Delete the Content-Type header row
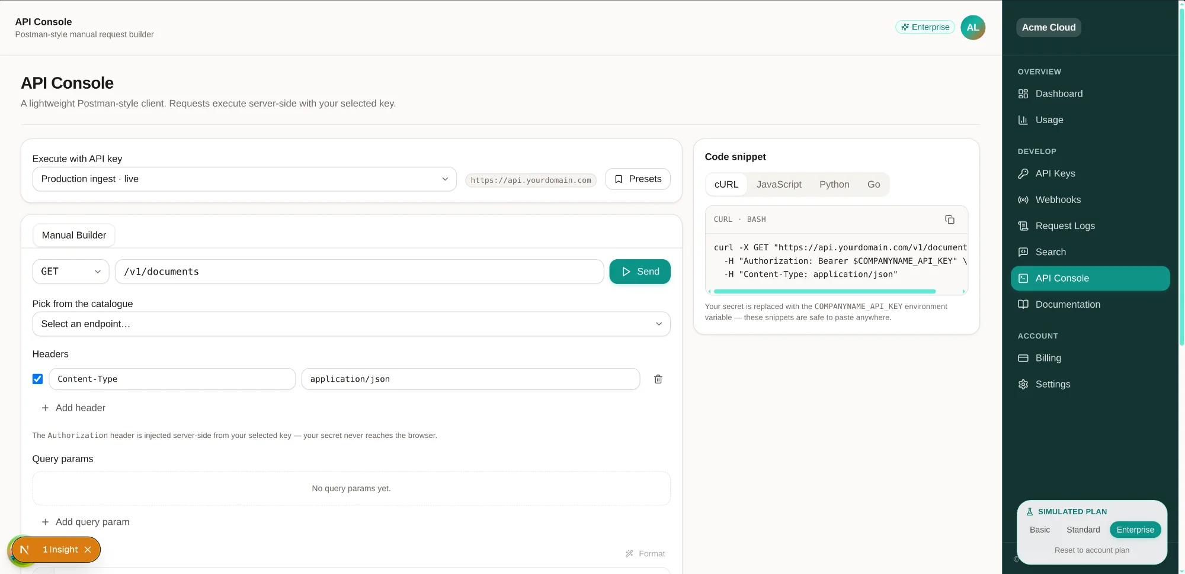 (x=658, y=379)
